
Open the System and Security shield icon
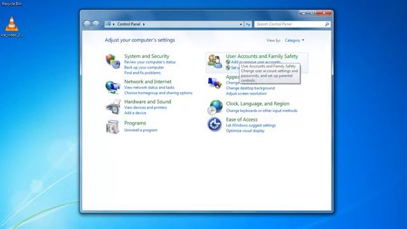point(113,62)
